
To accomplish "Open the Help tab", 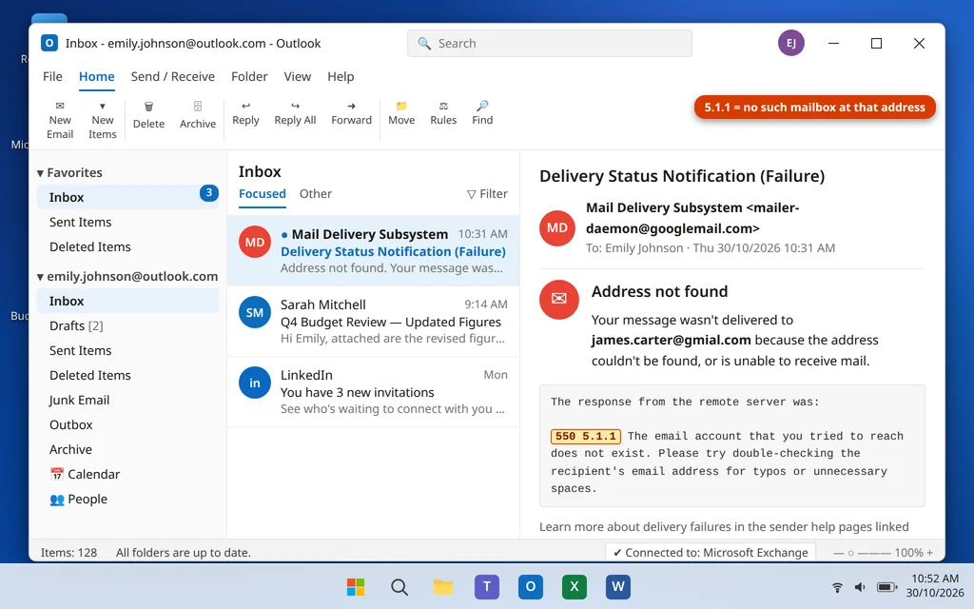I will pyautogui.click(x=341, y=76).
